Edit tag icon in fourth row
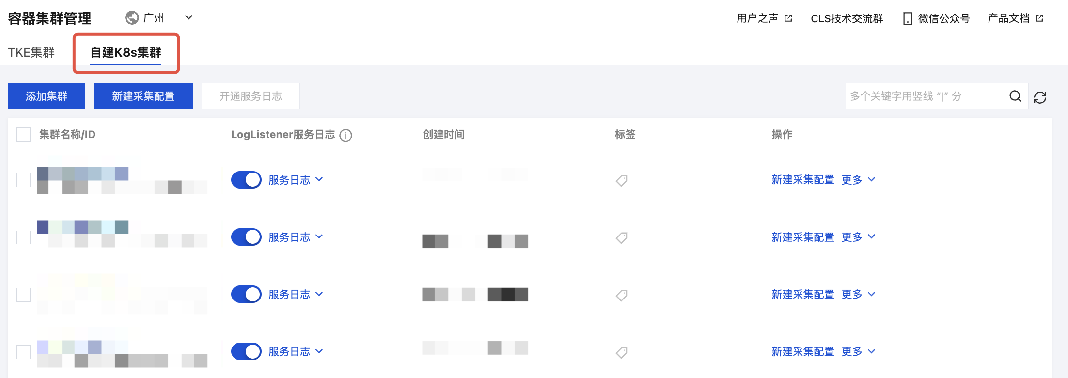This screenshot has width=1068, height=378. [x=622, y=352]
